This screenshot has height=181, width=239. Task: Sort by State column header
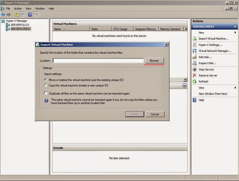click(x=101, y=29)
